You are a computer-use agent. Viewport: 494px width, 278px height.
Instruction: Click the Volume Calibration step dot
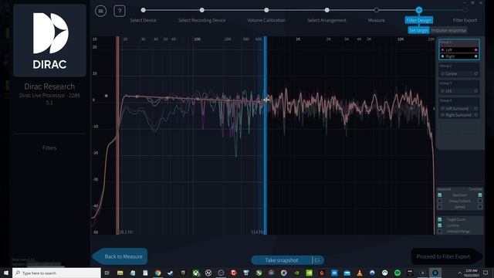(266, 10)
